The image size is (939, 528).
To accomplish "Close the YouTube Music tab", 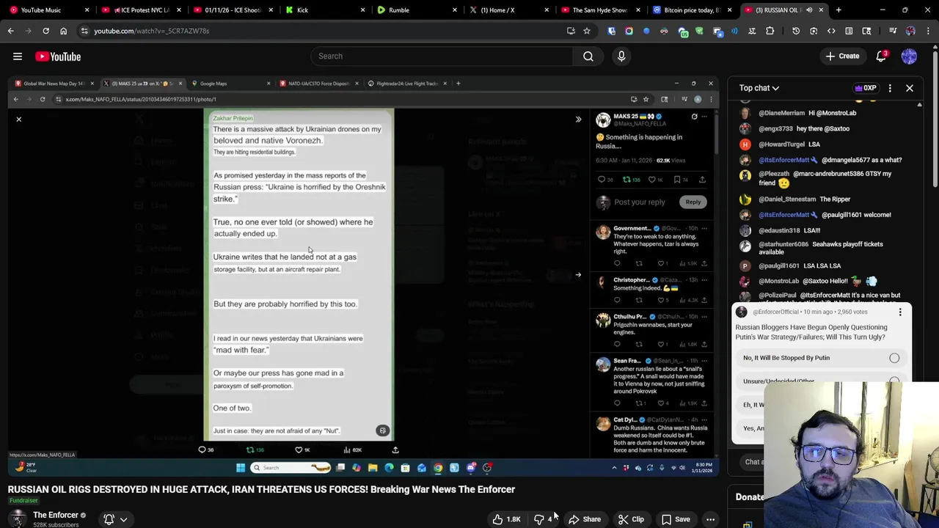I will pyautogui.click(x=87, y=10).
